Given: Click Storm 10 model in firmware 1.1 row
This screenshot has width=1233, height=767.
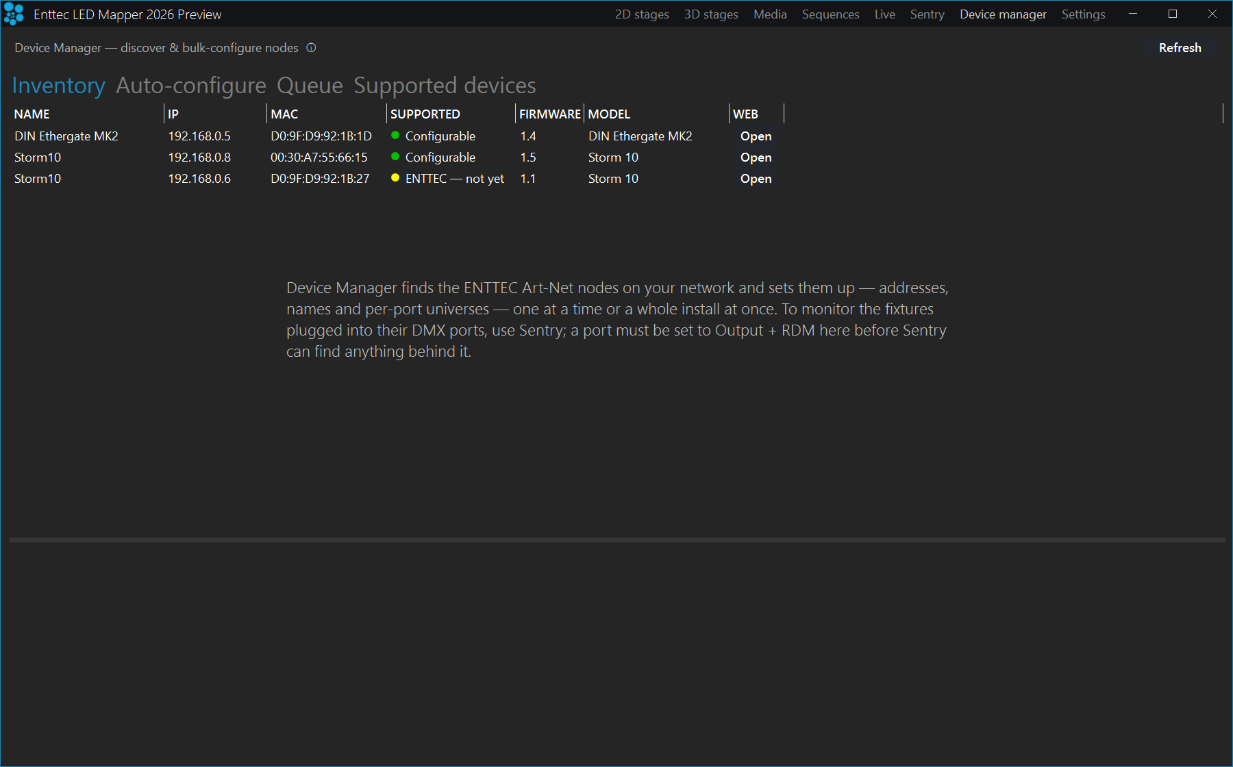Looking at the screenshot, I should 613,179.
